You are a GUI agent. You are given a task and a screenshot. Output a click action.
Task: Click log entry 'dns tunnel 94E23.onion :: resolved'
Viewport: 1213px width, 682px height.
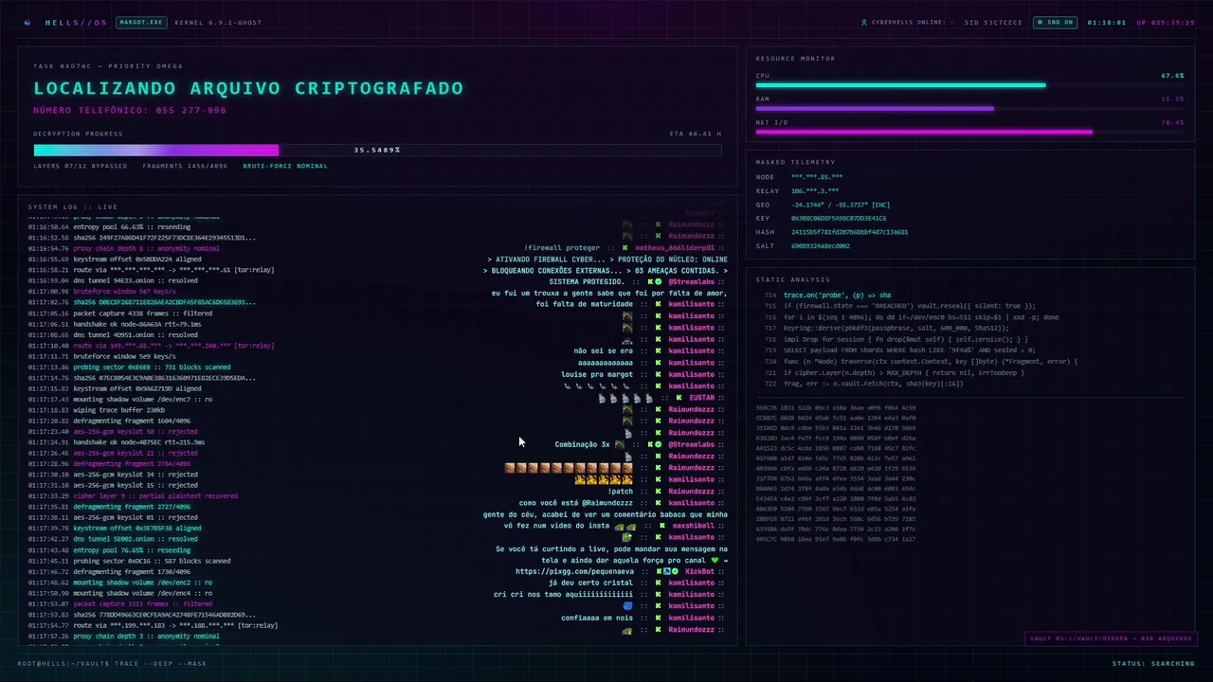tap(136, 281)
